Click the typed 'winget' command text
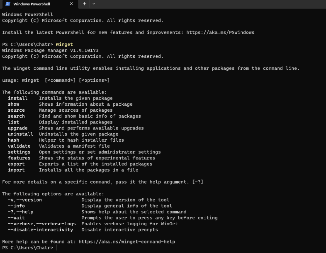The image size is (326, 253). pos(64,44)
